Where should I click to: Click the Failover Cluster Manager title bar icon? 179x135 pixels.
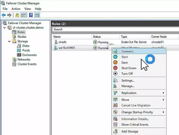coord(3,3)
